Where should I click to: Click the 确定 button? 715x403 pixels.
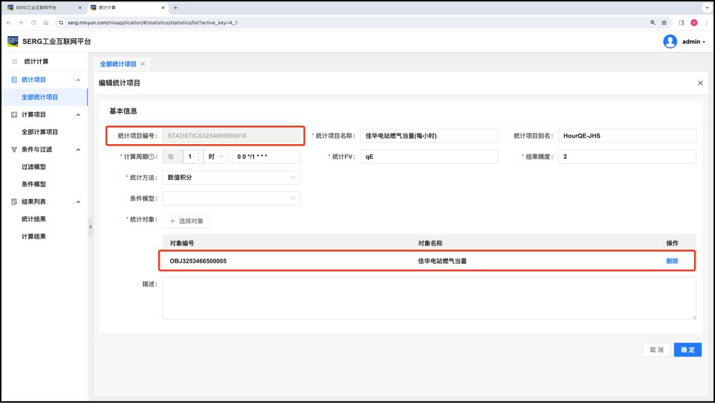click(x=687, y=349)
